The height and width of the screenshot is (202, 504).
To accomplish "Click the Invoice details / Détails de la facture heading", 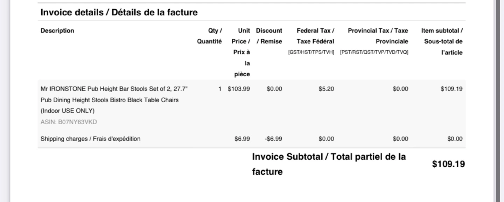I will click(119, 13).
